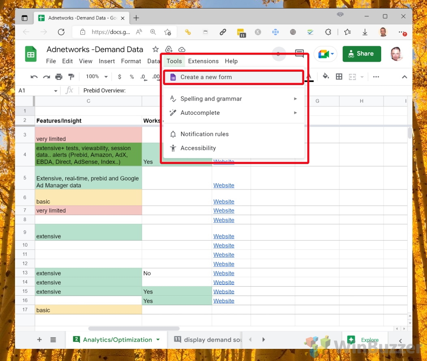
Task: Switch to the display demand sheet tab
Action: 208,340
